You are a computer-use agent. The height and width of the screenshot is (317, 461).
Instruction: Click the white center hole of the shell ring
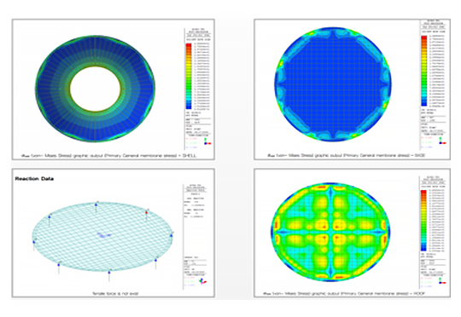coord(96,89)
